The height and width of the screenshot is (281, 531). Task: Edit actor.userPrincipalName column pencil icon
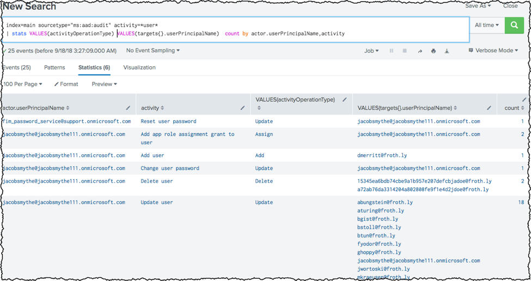pyautogui.click(x=128, y=108)
